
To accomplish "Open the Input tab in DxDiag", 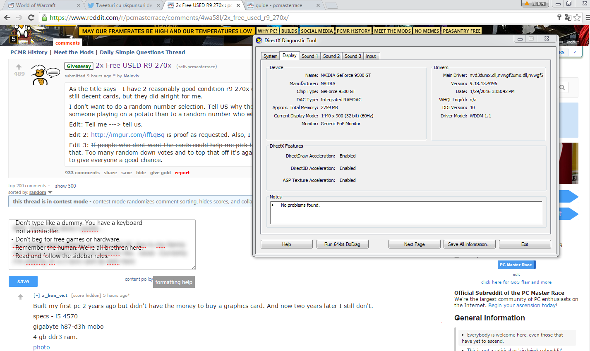I will (x=371, y=56).
